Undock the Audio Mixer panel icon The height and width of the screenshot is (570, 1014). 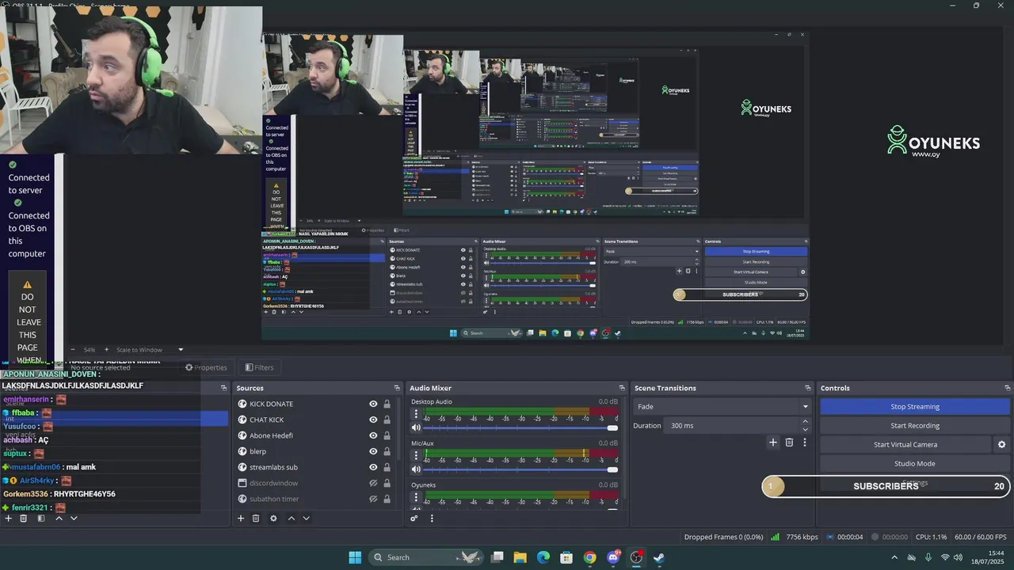pos(621,388)
